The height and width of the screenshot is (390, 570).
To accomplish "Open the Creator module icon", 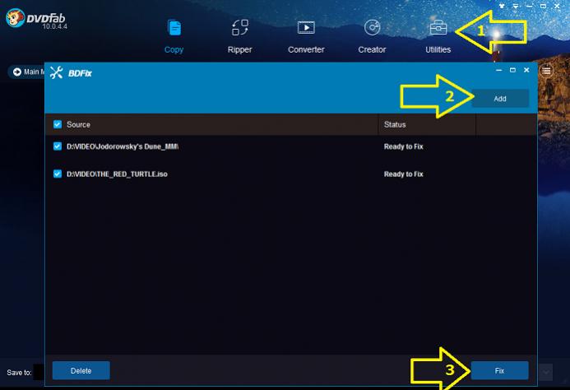I will pyautogui.click(x=372, y=28).
